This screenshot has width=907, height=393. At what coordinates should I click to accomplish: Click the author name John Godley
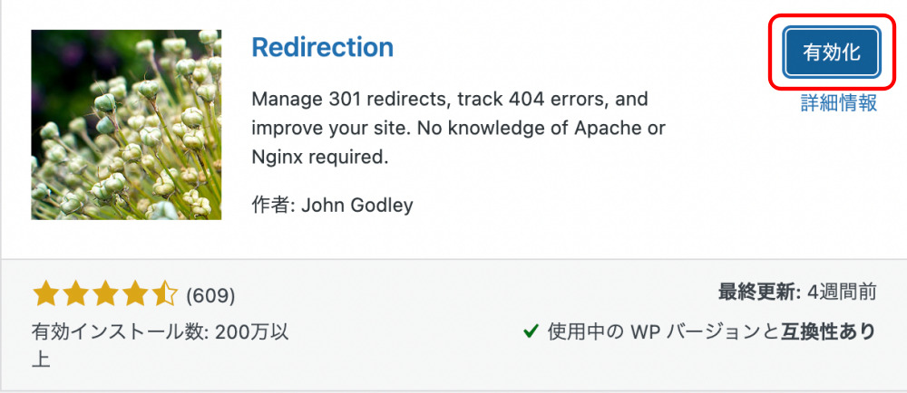tap(357, 205)
